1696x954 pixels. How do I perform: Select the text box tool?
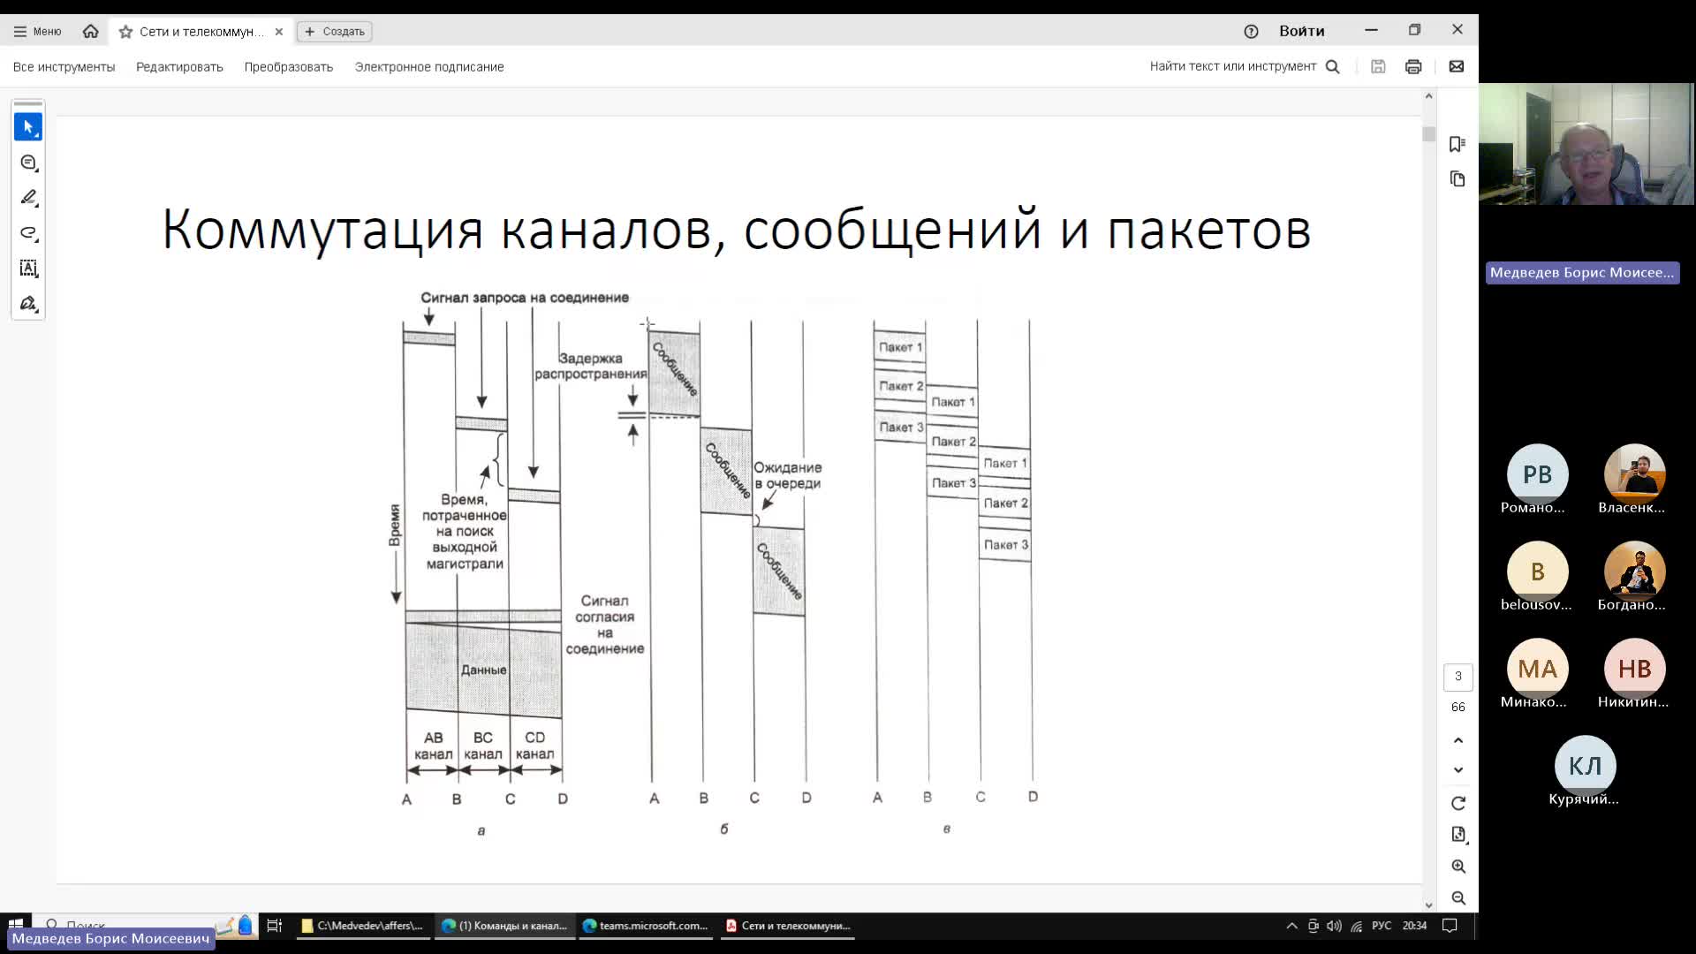(28, 269)
